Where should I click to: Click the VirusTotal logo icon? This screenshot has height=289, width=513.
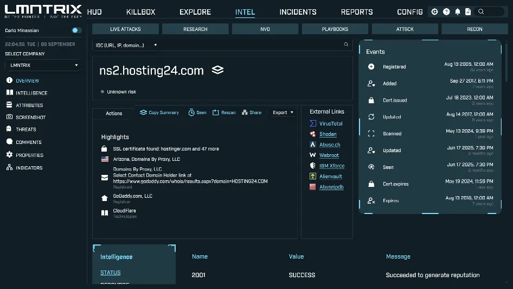[313, 123]
